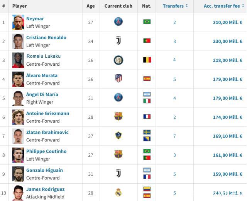Click the Juventus crest in Cristiano Ronaldo's row

click(118, 41)
